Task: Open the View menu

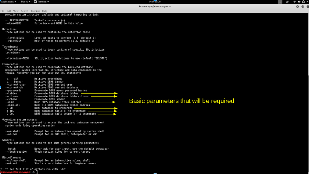Action: [16, 11]
